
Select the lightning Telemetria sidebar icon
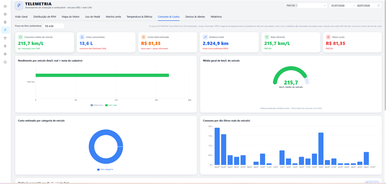5,30
